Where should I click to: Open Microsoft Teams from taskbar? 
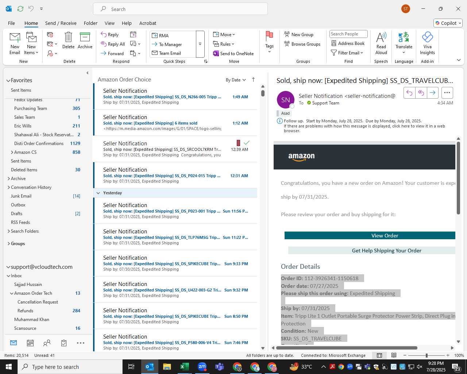coord(220,367)
